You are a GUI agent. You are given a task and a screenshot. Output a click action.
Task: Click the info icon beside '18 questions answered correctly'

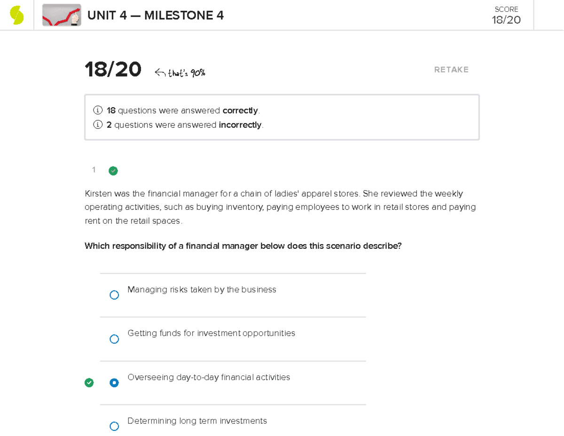[x=97, y=110]
